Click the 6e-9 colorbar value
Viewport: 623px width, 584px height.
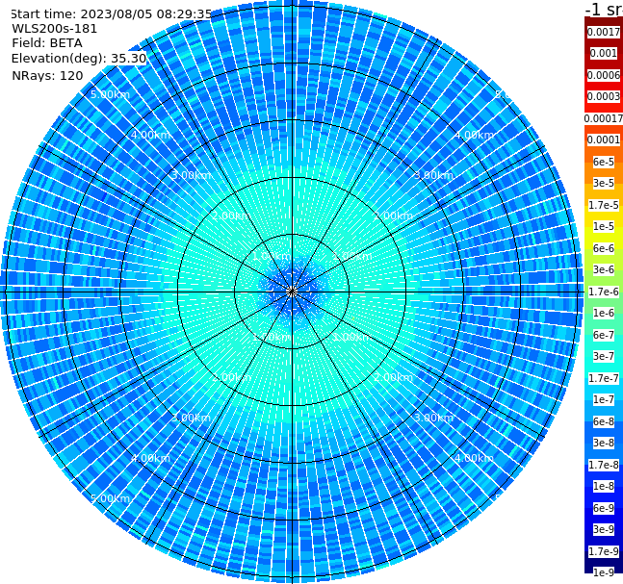pos(604,508)
